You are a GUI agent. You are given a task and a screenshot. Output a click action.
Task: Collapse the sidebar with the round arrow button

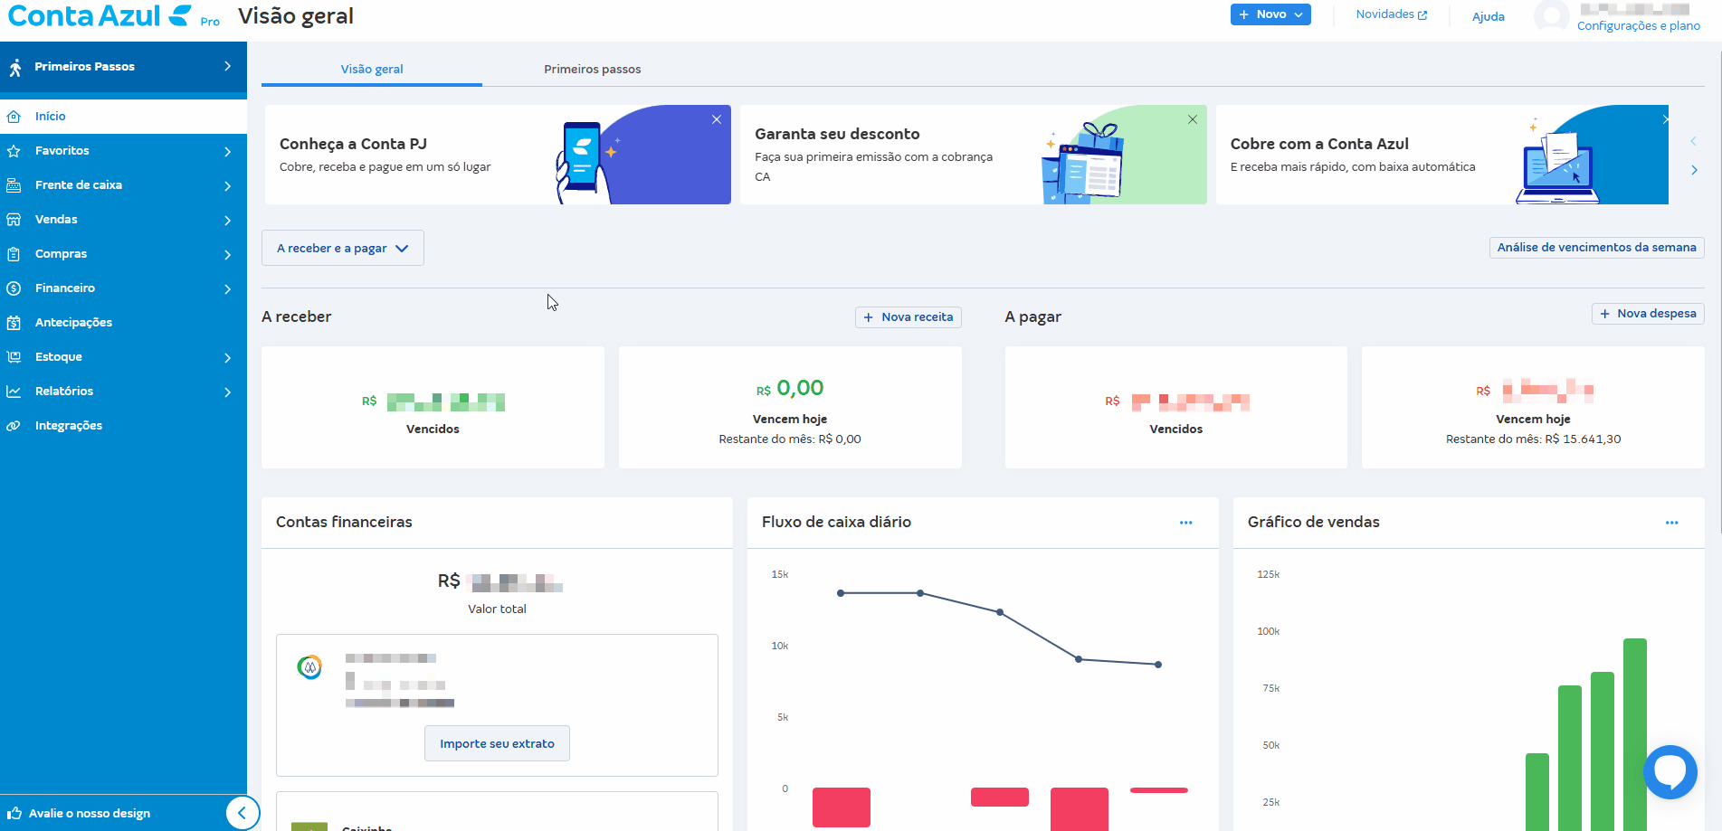pyautogui.click(x=242, y=813)
